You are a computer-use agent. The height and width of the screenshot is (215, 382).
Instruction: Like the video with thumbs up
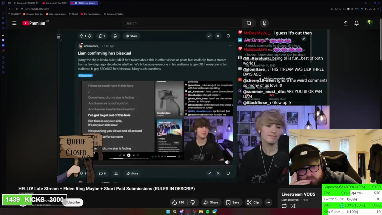point(178,202)
